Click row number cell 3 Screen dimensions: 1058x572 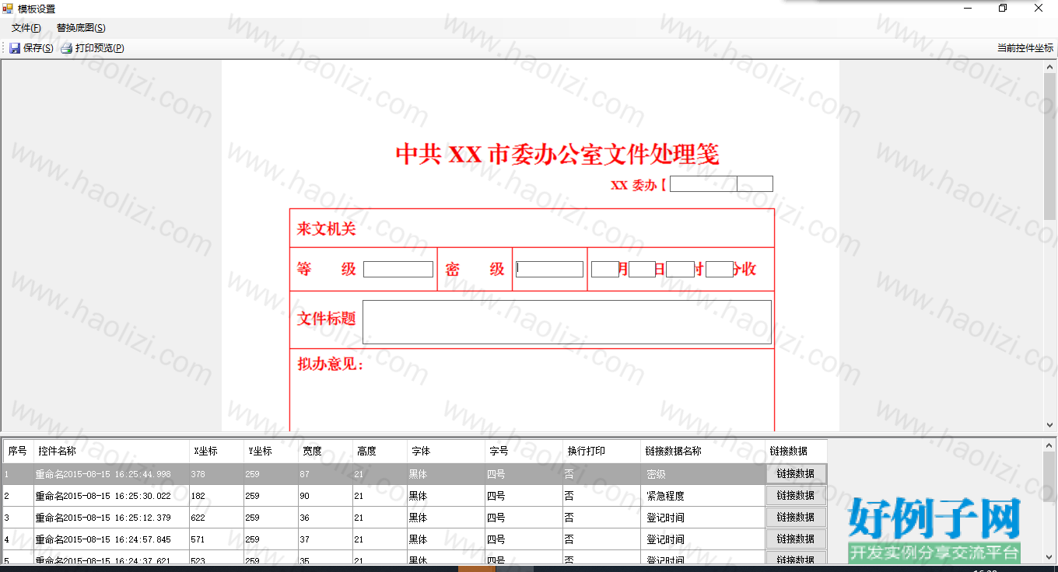click(x=18, y=518)
